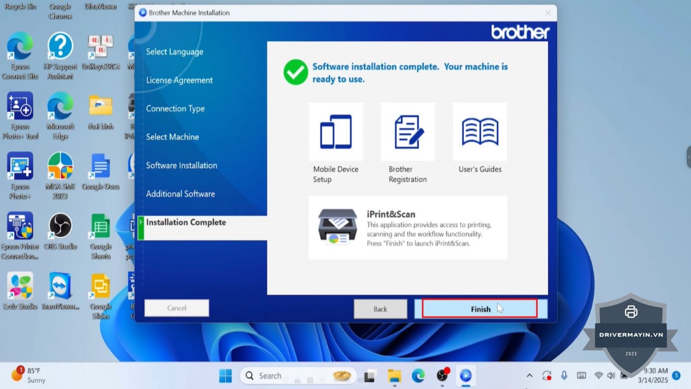This screenshot has height=389, width=691.
Task: Open OBS Studio desktop shortcut
Action: [x=60, y=227]
